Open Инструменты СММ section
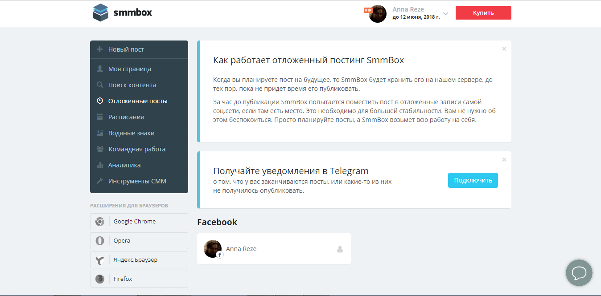The height and width of the screenshot is (296, 601). tap(139, 181)
